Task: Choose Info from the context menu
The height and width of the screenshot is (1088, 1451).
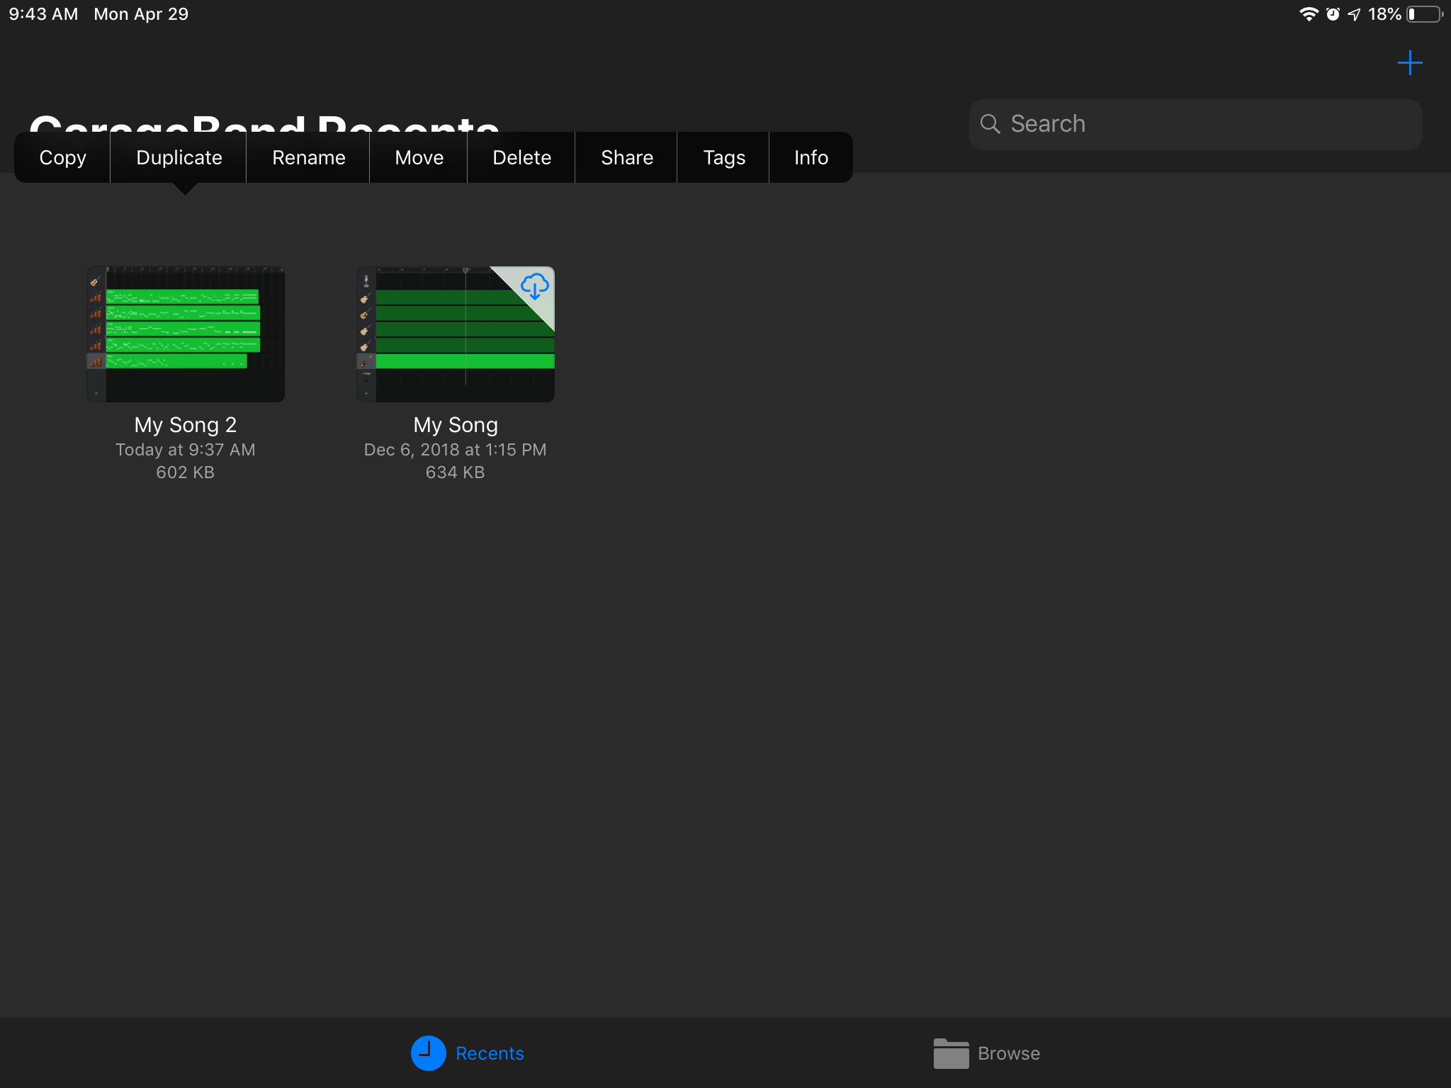Action: 811,157
